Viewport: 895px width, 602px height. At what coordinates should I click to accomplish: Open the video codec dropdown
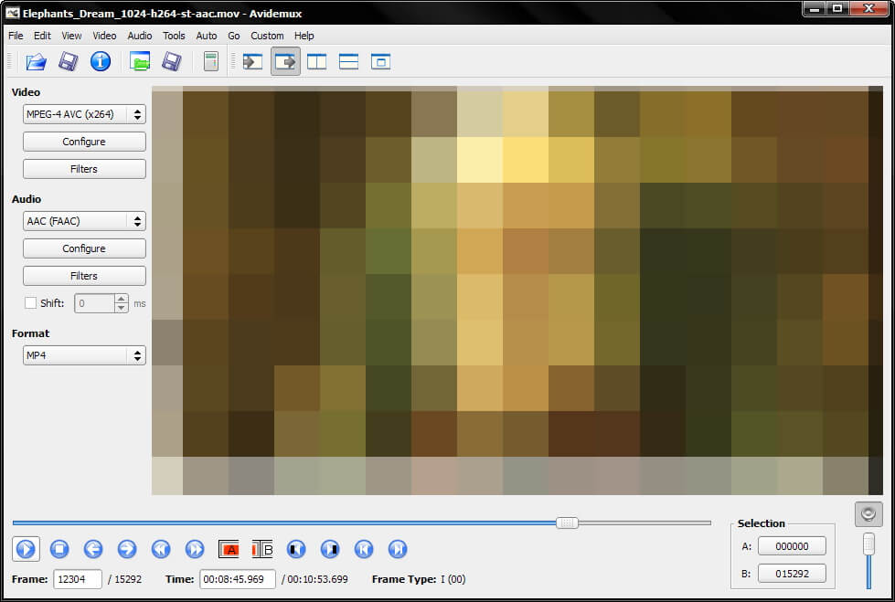pyautogui.click(x=84, y=114)
